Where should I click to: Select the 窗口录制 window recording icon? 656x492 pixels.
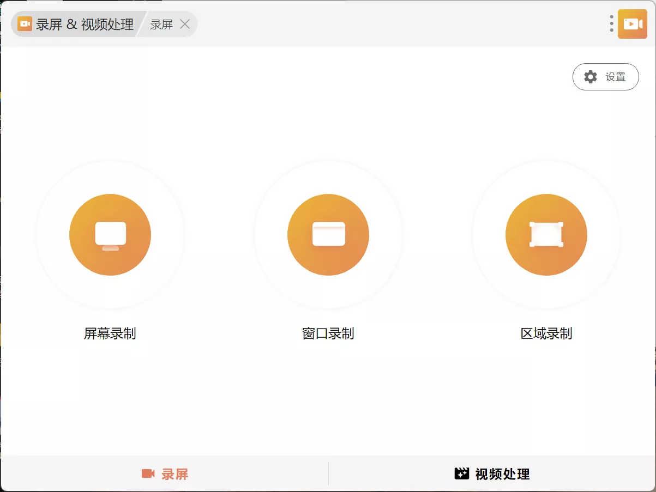328,234
